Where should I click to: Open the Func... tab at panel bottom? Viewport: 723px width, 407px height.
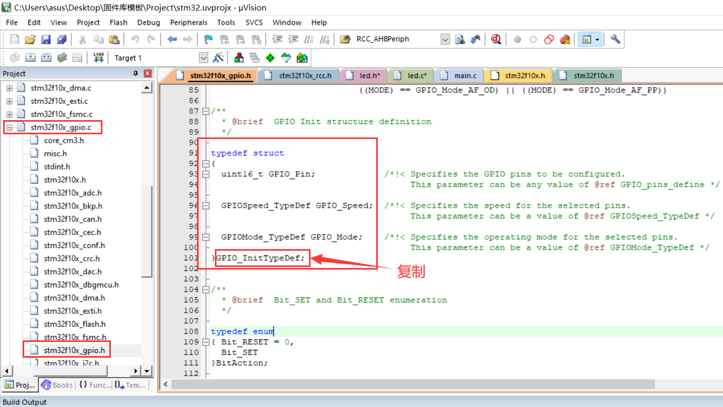coord(95,385)
